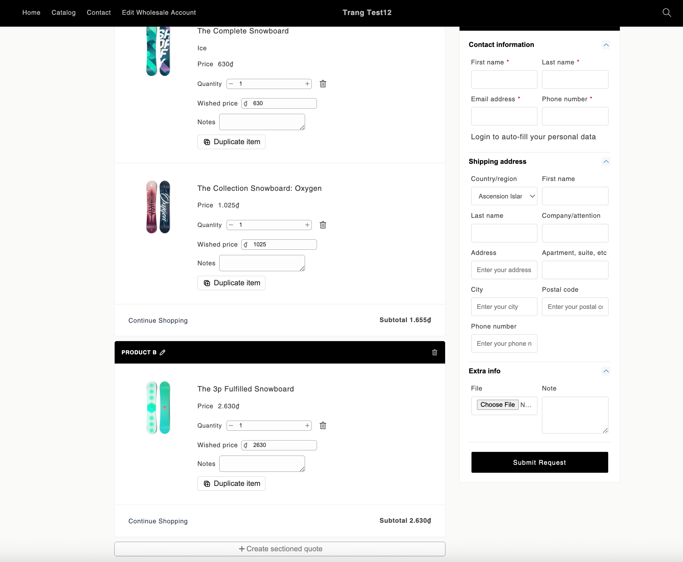The height and width of the screenshot is (562, 683).
Task: Duplicate The Complete Snowboard item
Action: [231, 142]
